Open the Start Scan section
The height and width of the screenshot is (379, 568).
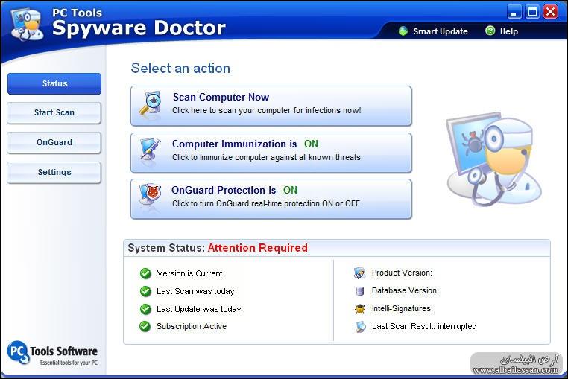(54, 113)
